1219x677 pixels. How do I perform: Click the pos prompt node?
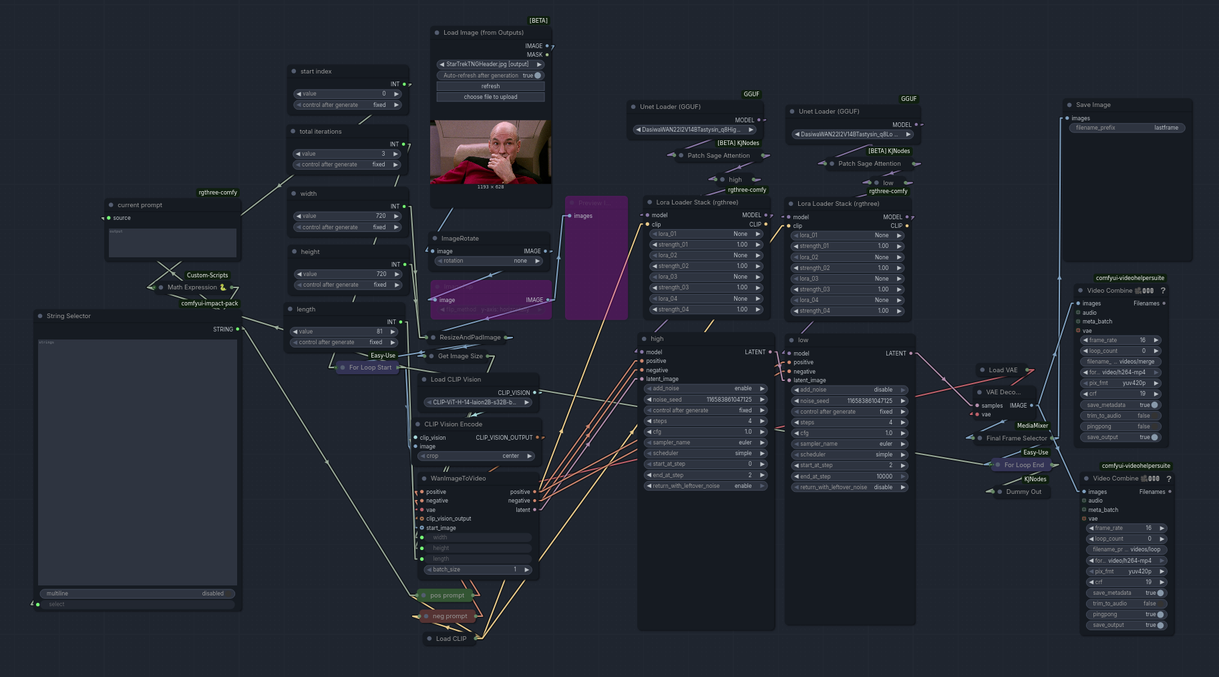coord(446,595)
